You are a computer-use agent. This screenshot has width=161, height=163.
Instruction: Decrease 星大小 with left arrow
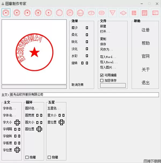pyautogui.click(x=60, y=115)
